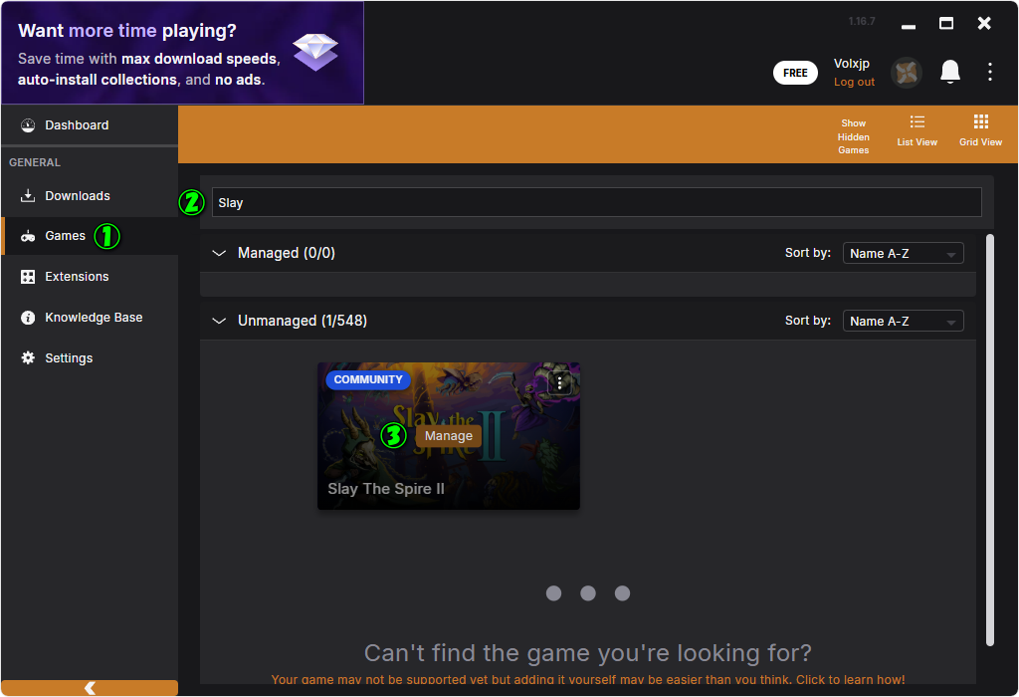
Task: Focus the game search field
Action: pyautogui.click(x=596, y=202)
